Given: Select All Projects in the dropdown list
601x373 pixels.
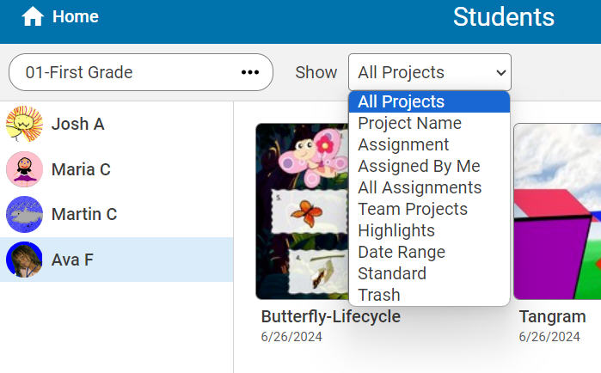Looking at the screenshot, I should tap(429, 102).
